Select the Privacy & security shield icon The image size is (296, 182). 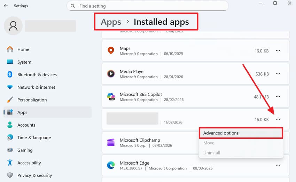tap(10, 175)
